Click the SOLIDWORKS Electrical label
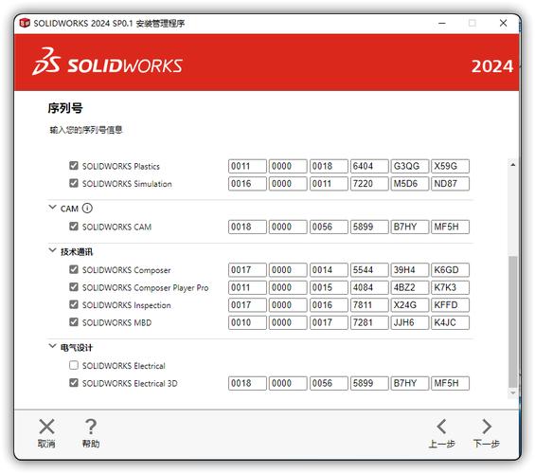 123,366
